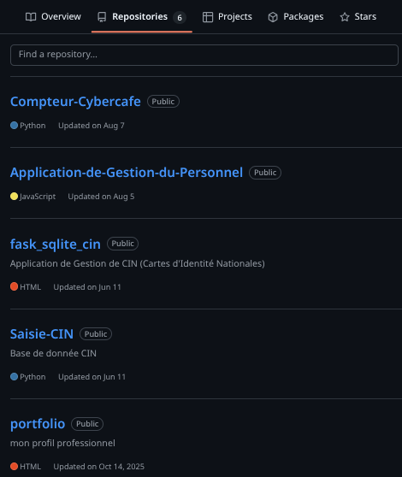
Task: Click the 'Updated on Aug 5' text
Action: tap(101, 197)
